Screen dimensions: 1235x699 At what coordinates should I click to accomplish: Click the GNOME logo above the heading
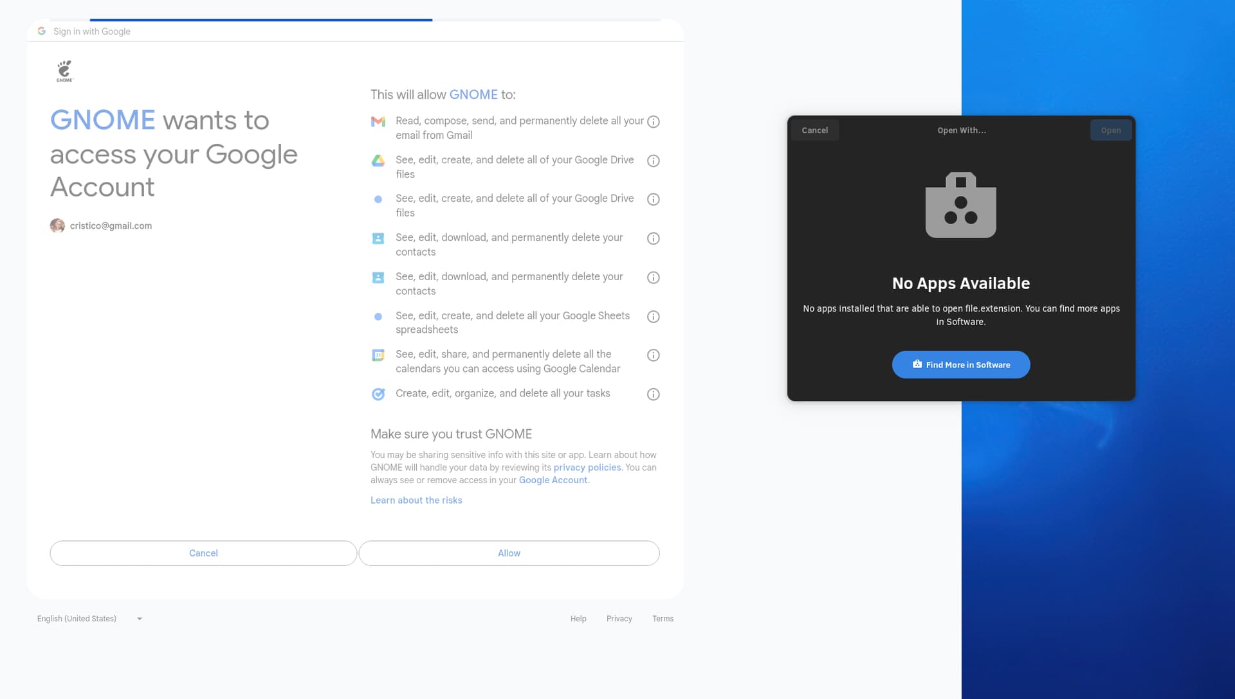tap(64, 71)
